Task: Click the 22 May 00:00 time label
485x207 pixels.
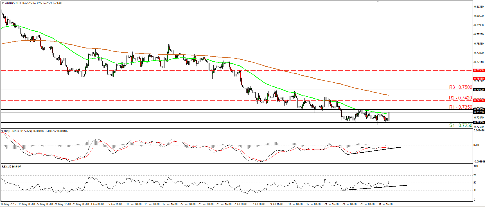Action: [x=45, y=204]
